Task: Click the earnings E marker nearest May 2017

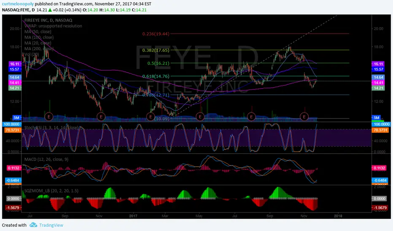Action: 200,117
